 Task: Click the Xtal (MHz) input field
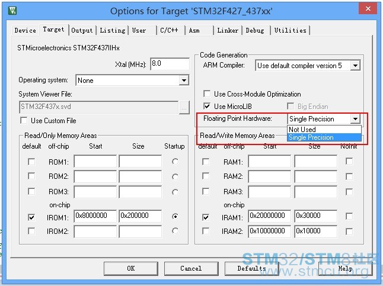tap(170, 64)
